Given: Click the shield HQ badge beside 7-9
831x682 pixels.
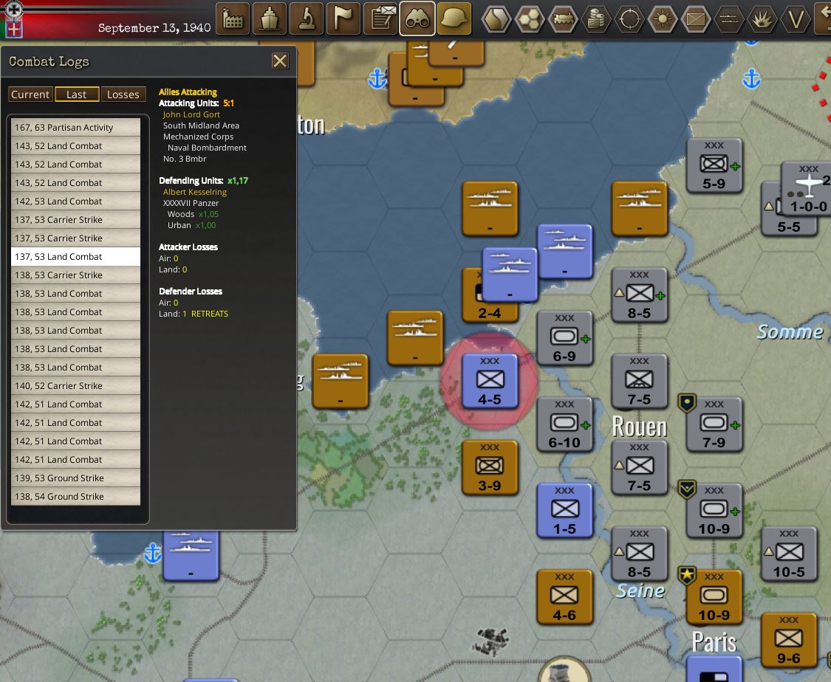Looking at the screenshot, I should click(687, 403).
